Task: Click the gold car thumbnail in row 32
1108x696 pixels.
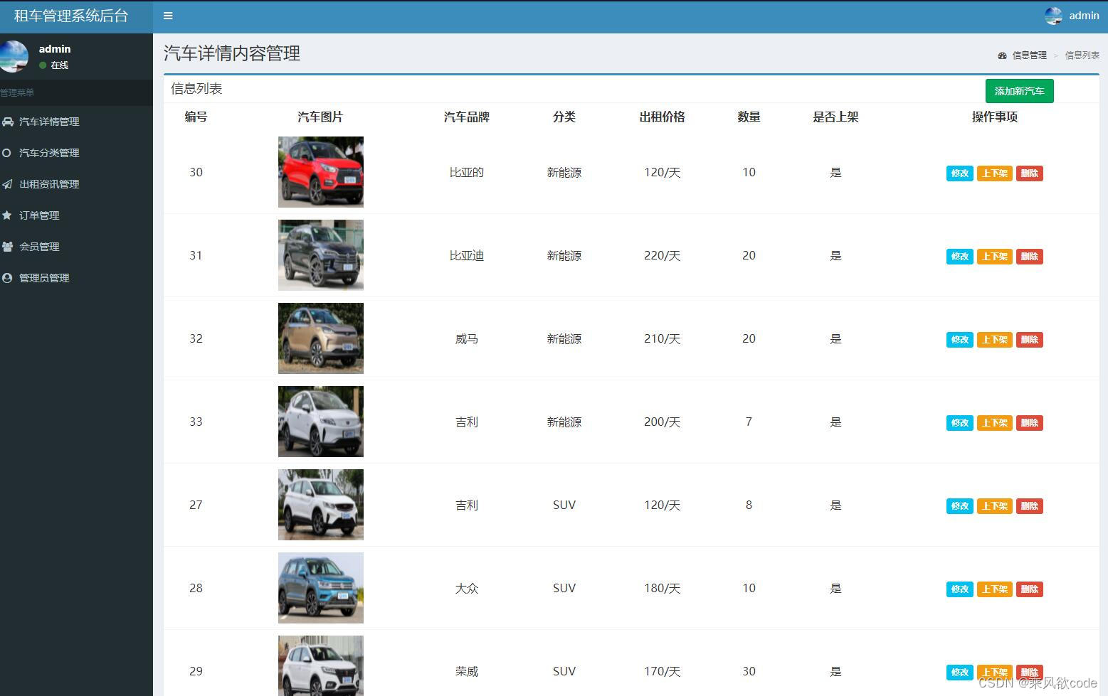Action: pos(321,338)
